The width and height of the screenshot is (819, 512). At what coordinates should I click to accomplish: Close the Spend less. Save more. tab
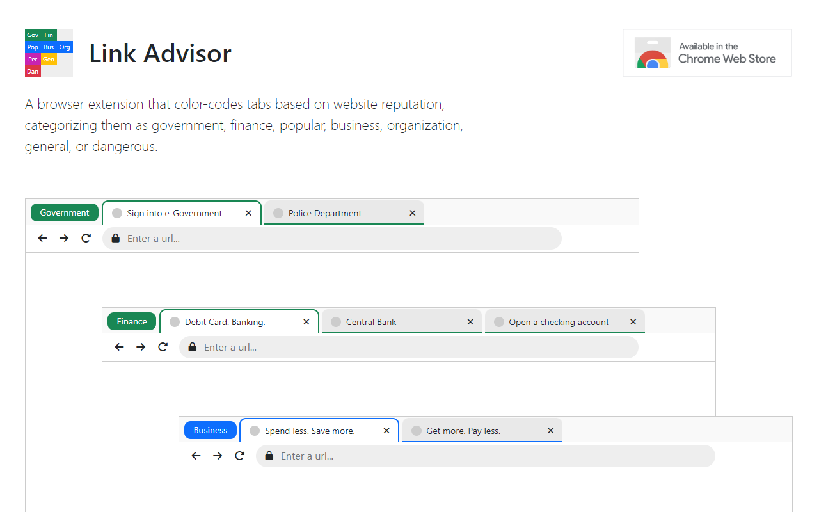click(x=386, y=431)
